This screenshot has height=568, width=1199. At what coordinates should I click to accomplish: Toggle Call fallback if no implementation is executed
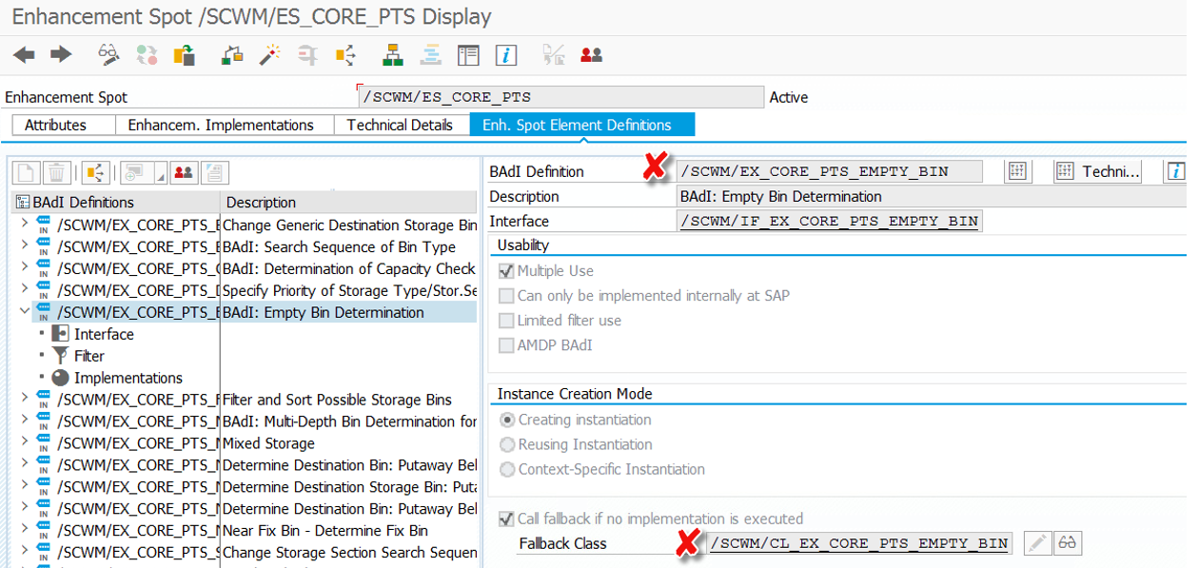click(x=506, y=519)
